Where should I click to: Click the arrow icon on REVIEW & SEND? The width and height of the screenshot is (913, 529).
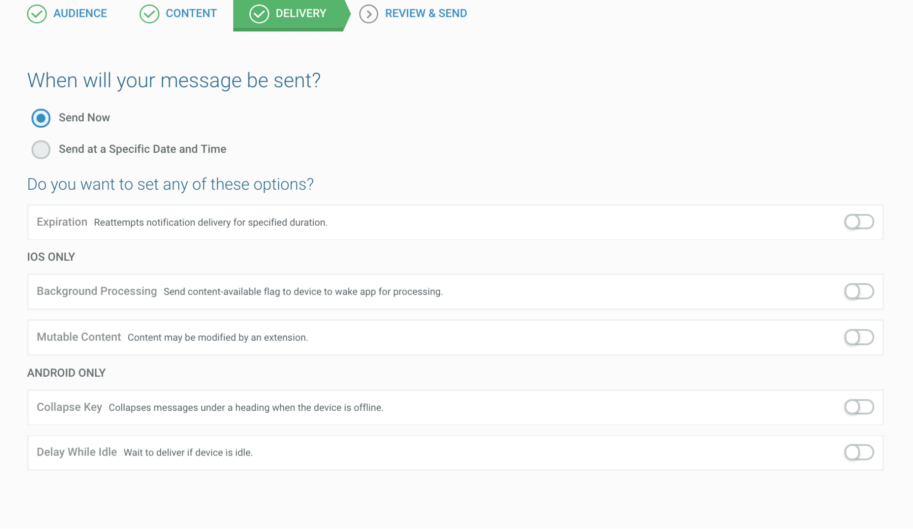pos(368,13)
